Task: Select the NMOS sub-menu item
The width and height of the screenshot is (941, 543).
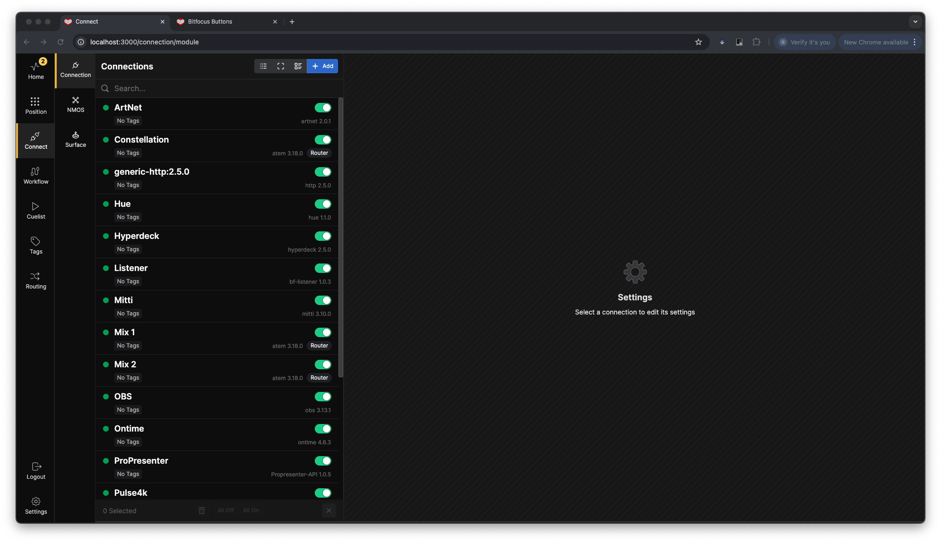Action: 76,104
